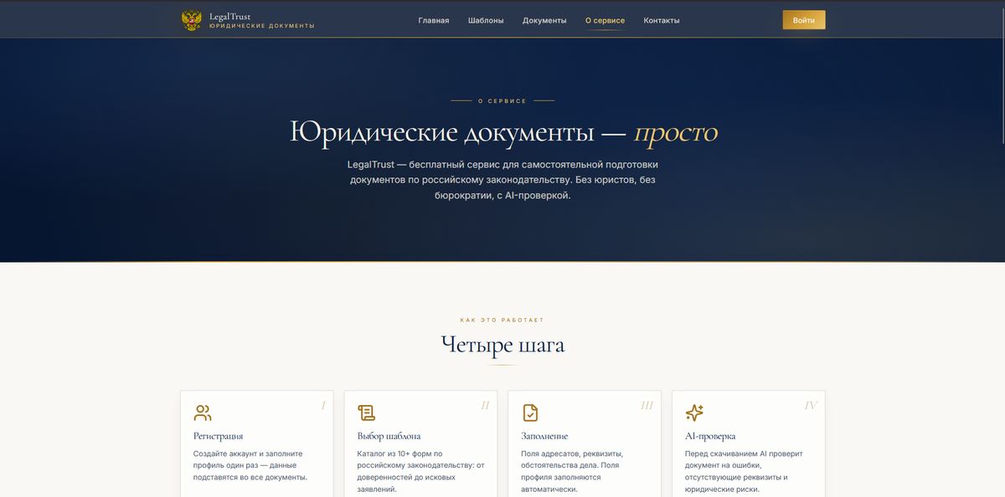Click the LegalTrust eagle emblem logo
The height and width of the screenshot is (497, 1005).
click(192, 20)
